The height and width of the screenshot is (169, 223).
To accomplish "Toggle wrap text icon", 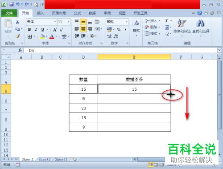I will (97, 22).
